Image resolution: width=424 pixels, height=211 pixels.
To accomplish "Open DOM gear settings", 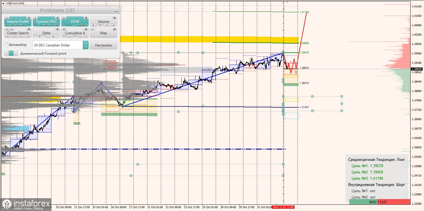I will coord(86,18).
